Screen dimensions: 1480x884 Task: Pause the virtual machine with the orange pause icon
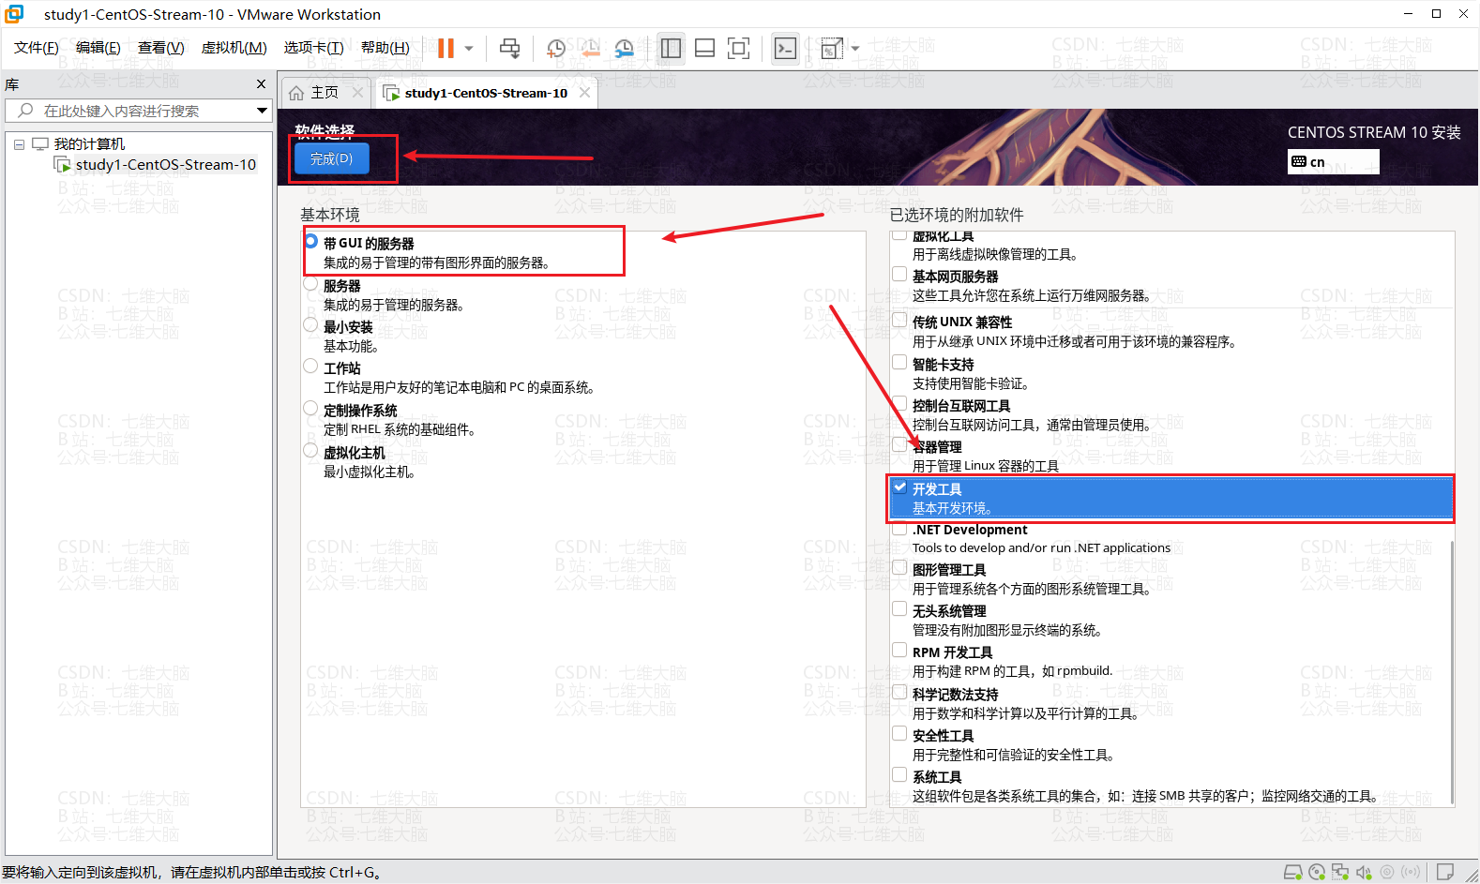tap(446, 48)
